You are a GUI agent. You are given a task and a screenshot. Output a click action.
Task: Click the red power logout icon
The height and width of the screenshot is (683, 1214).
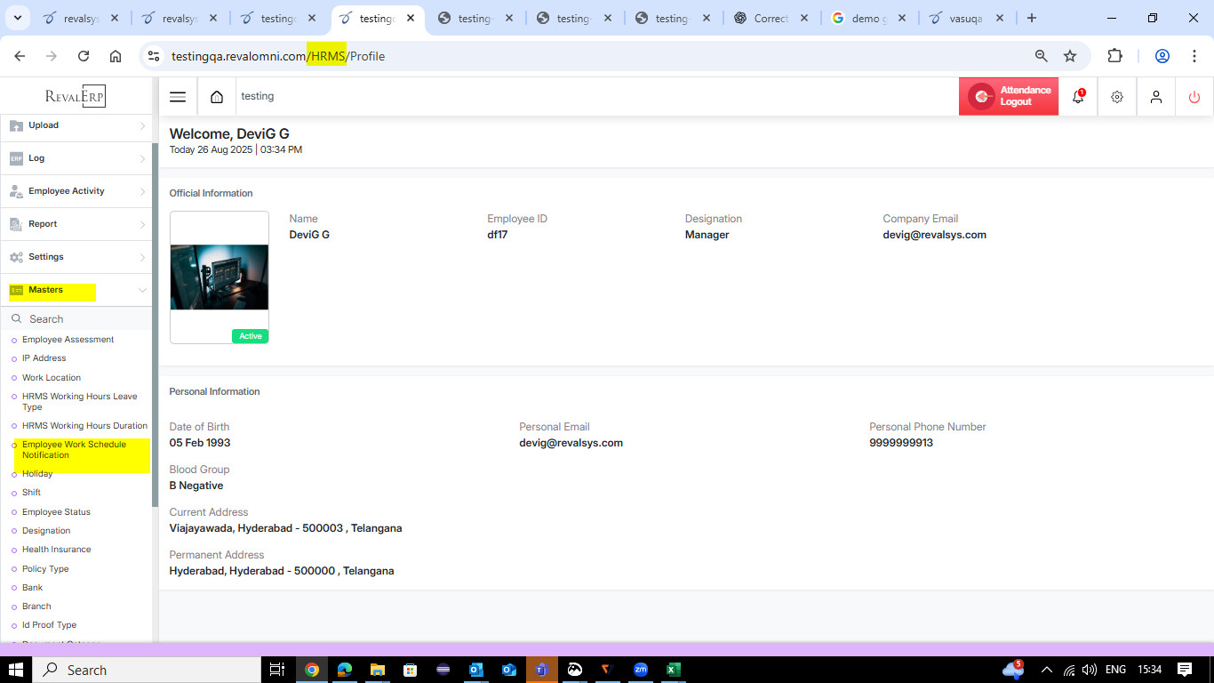(1194, 97)
